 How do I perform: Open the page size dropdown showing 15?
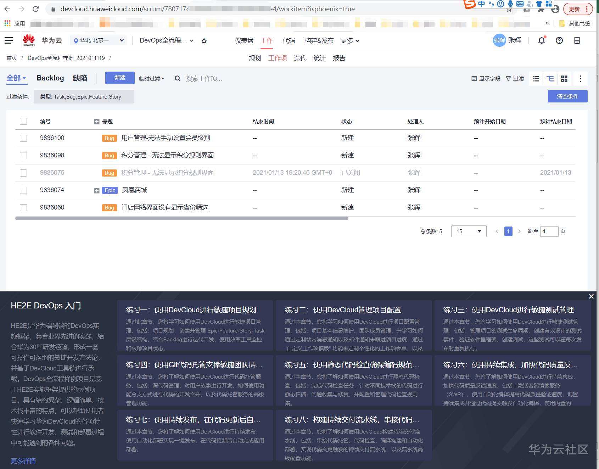(469, 231)
